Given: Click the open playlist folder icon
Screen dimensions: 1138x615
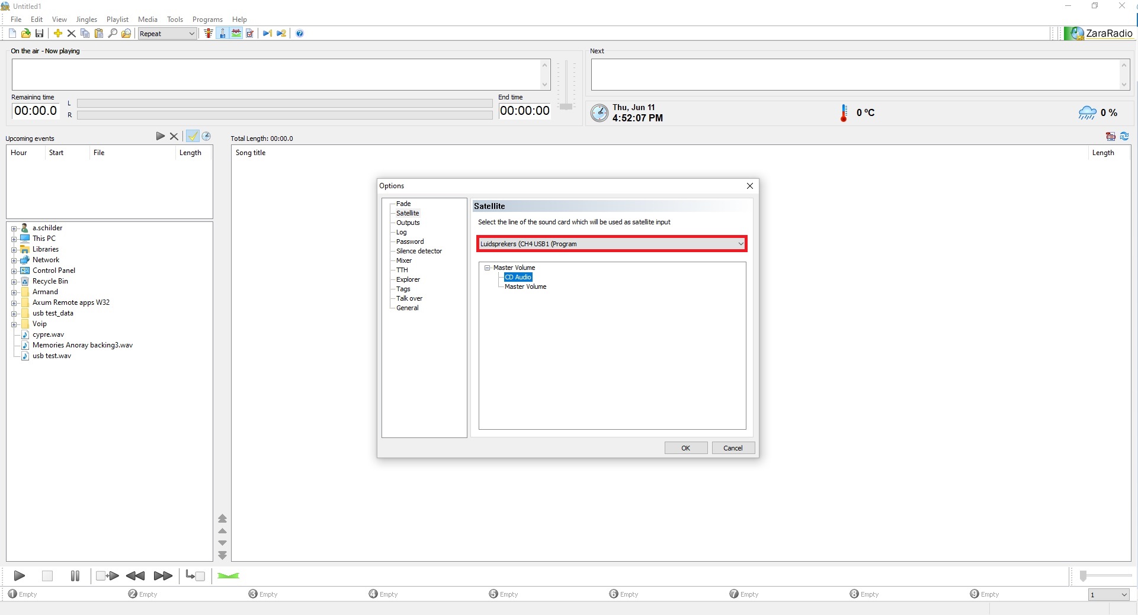Looking at the screenshot, I should (25, 34).
